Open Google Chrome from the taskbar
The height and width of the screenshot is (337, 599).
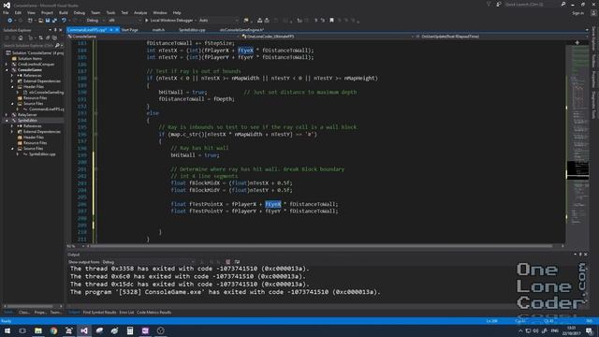53,330
